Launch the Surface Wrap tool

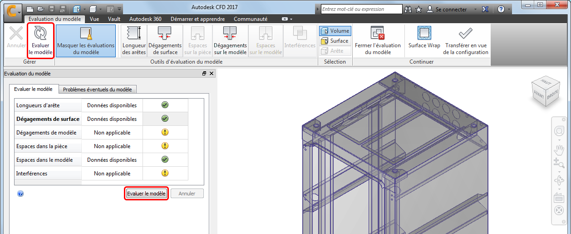(424, 37)
